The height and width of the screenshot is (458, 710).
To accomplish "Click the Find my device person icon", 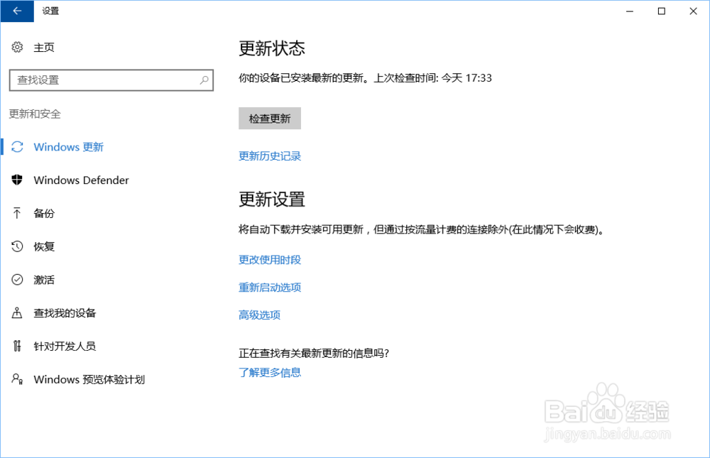I will tap(17, 312).
